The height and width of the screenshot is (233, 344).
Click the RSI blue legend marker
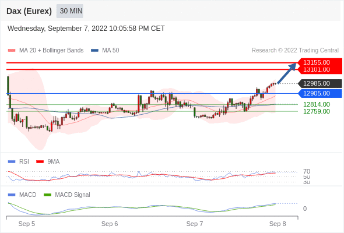[12, 162]
